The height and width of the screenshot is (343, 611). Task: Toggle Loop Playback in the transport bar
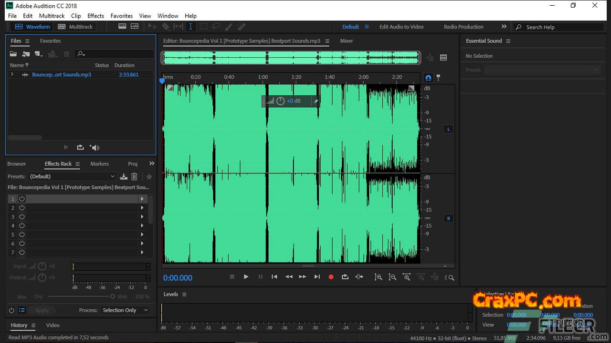pos(345,277)
